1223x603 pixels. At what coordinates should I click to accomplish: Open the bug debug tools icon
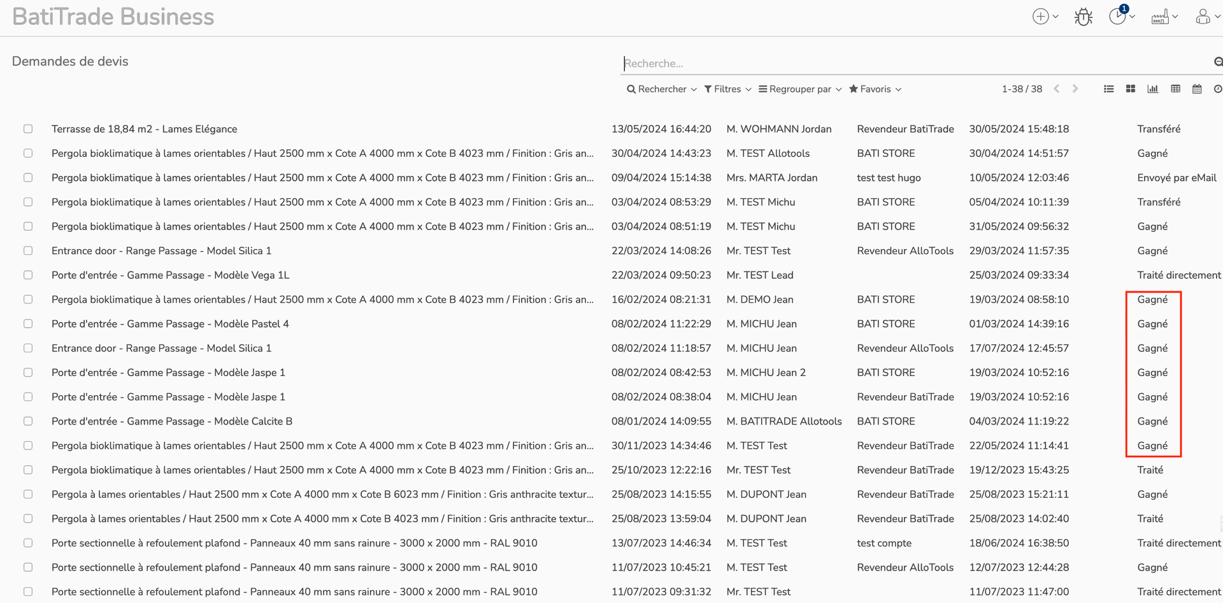[x=1083, y=17]
